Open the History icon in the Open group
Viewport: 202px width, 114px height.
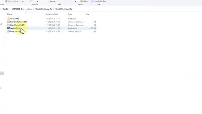coord(81,1)
